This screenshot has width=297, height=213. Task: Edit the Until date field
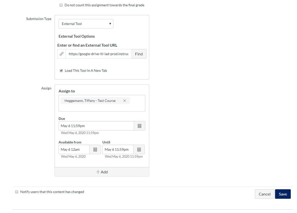coord(118,149)
